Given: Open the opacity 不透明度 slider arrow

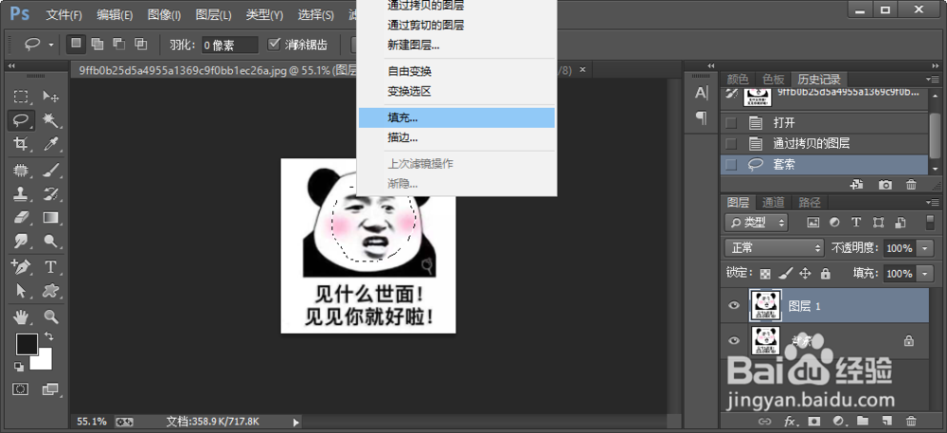Looking at the screenshot, I should point(925,247).
